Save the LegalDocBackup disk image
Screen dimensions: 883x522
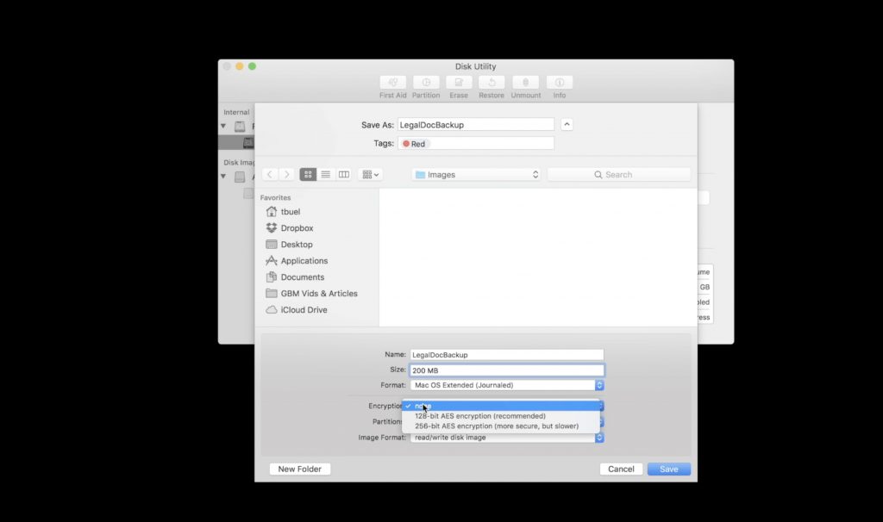click(668, 469)
